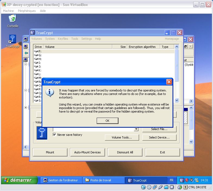The height and width of the screenshot is (191, 213).
Task: Expand the plus tree node in Computer Management
Action: (26, 108)
